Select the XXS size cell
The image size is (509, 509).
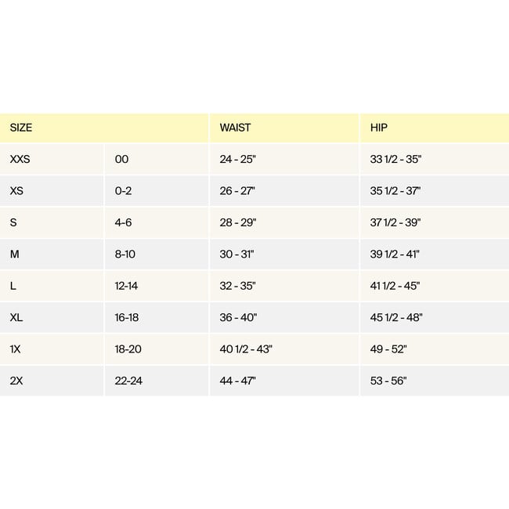pyautogui.click(x=20, y=159)
